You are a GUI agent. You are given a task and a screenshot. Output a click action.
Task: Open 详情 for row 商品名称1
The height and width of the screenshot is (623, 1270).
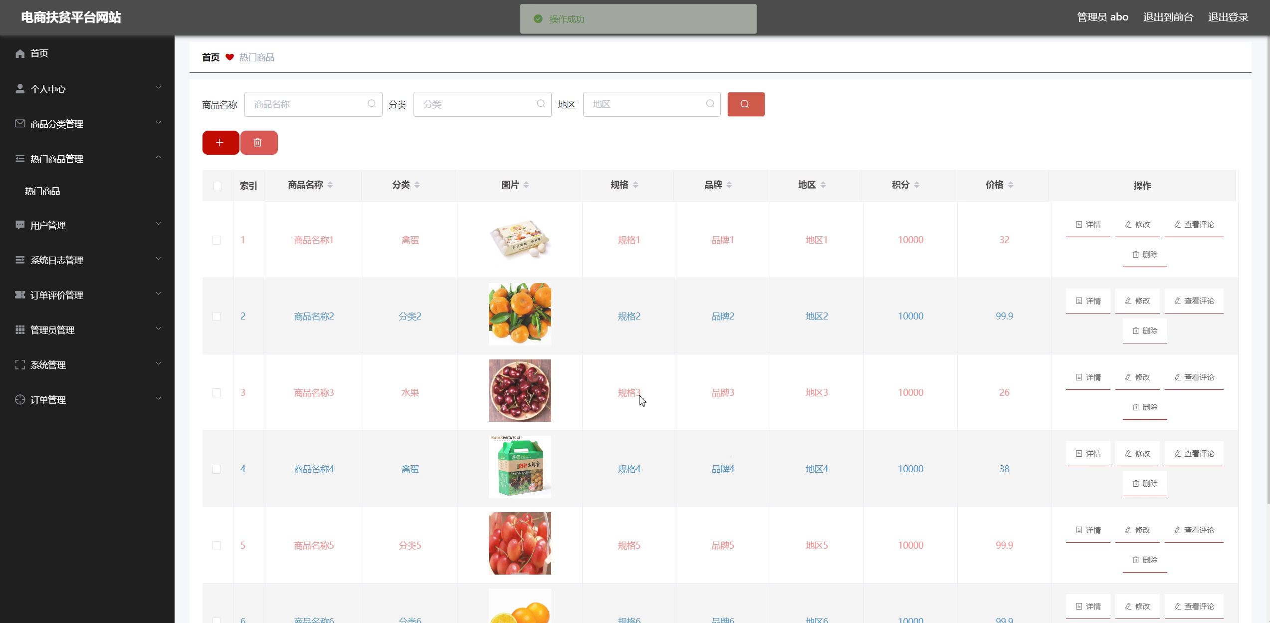coord(1088,225)
